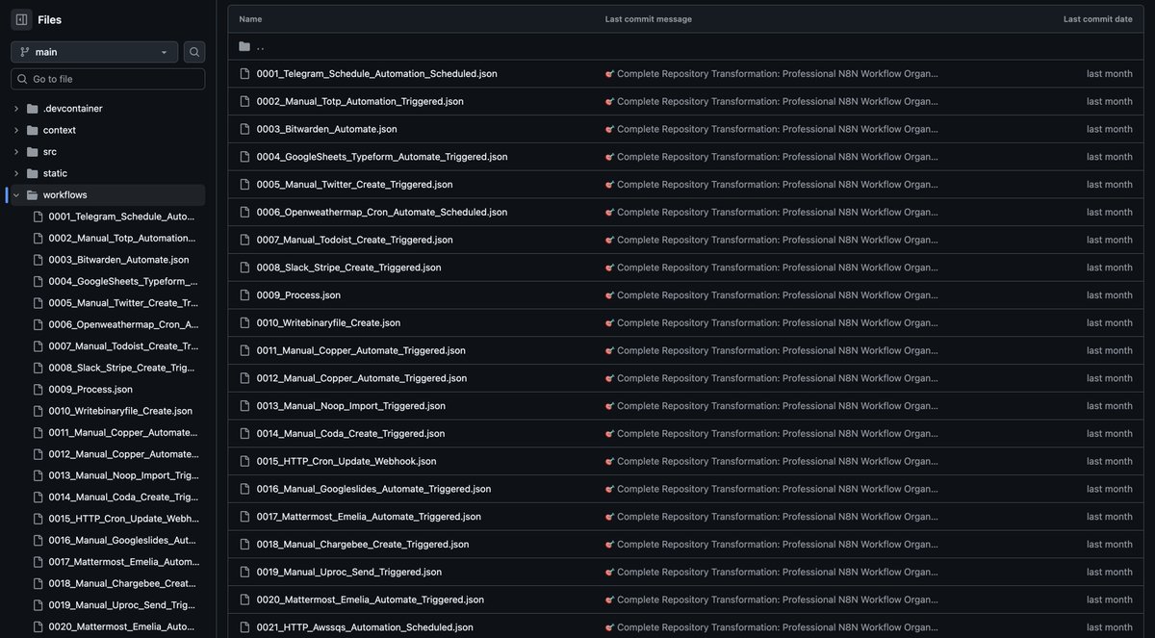The width and height of the screenshot is (1155, 638).
Task: Open 0002_Manual_Totp_Automation_Triggered.json in file list
Action: [360, 101]
